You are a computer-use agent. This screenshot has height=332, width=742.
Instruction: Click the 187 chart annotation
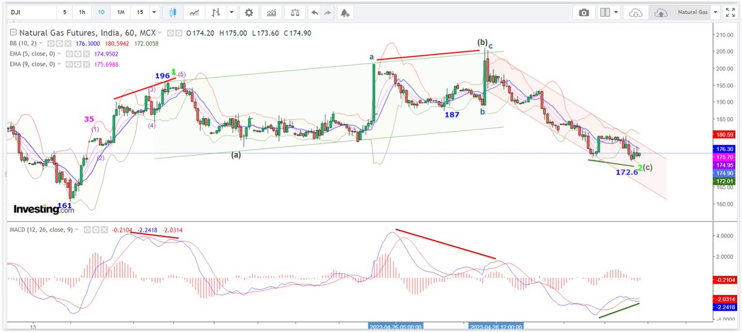[451, 115]
